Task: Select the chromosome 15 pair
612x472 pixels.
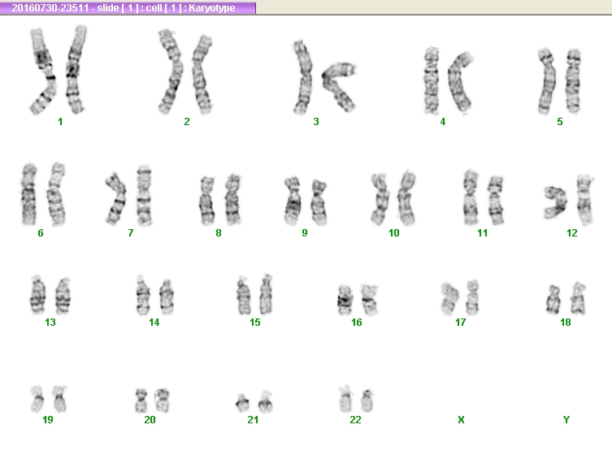Action: 255,295
